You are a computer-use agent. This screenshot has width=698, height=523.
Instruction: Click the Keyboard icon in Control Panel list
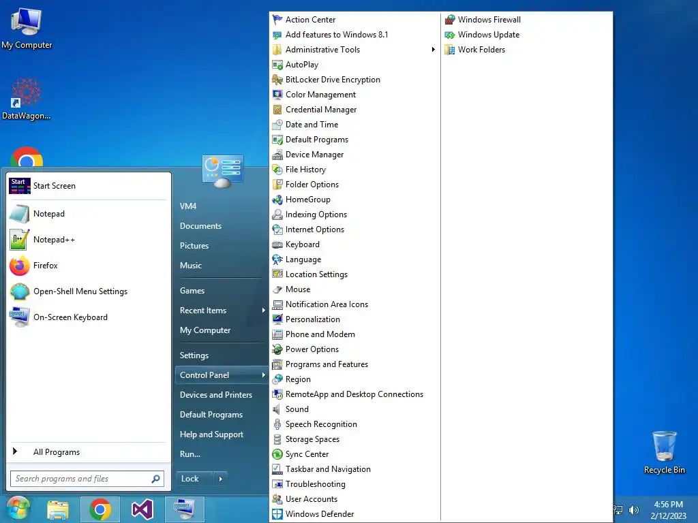(277, 244)
